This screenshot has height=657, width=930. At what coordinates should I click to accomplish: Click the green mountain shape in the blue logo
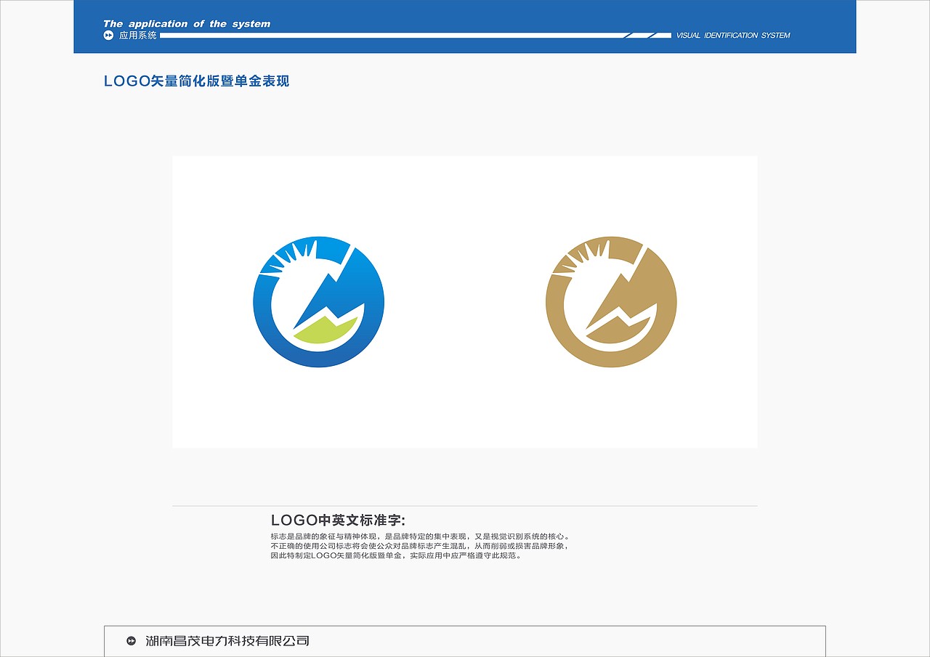click(325, 330)
